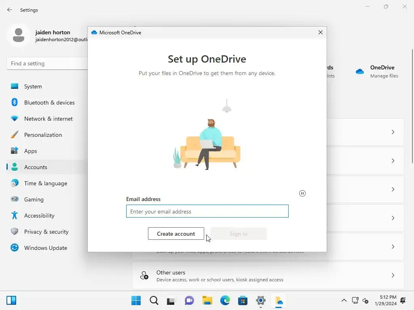Pause the OneDrive setup animation
Viewport: 414px width, 310px height.
(302, 193)
